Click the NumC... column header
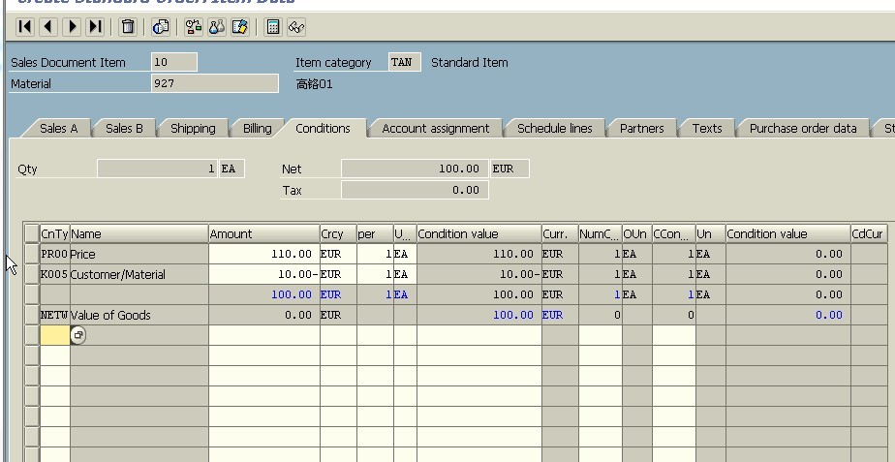 tap(600, 234)
